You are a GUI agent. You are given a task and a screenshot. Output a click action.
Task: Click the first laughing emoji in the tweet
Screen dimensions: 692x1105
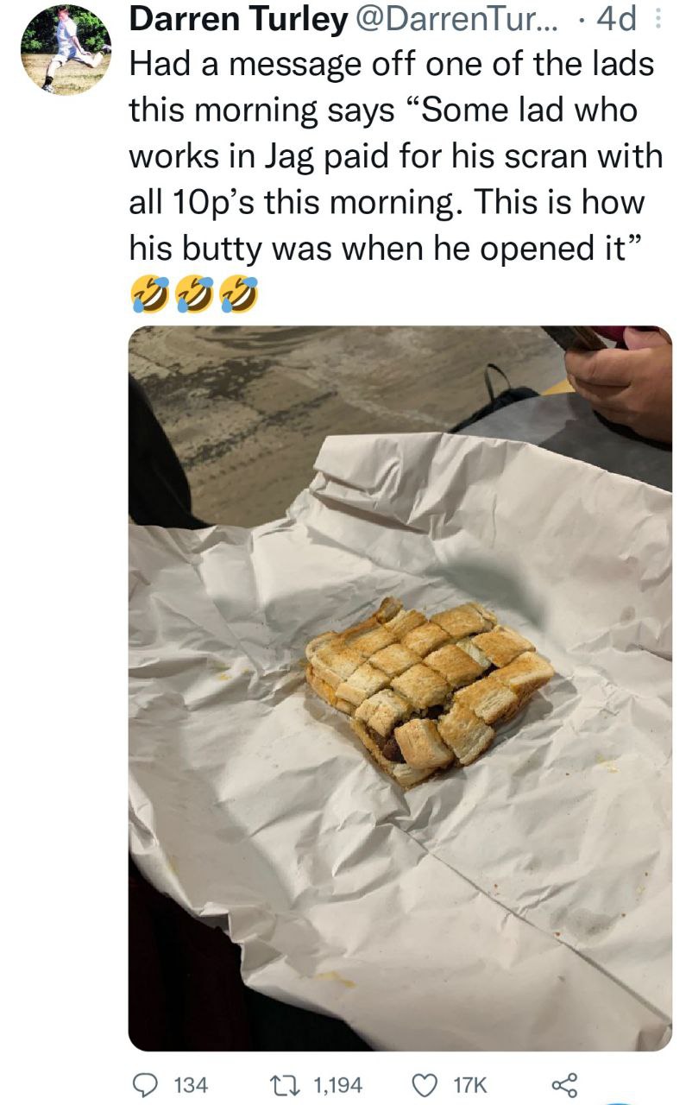click(148, 294)
